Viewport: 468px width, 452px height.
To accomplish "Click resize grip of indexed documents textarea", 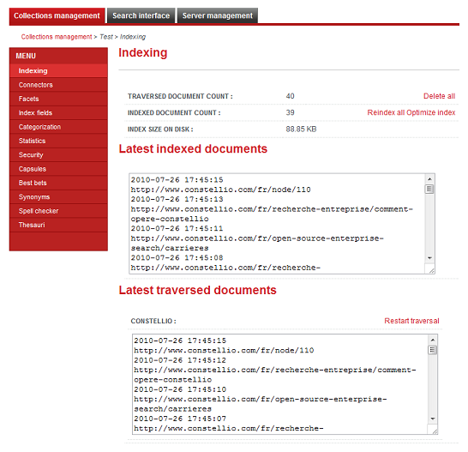I will 432,270.
